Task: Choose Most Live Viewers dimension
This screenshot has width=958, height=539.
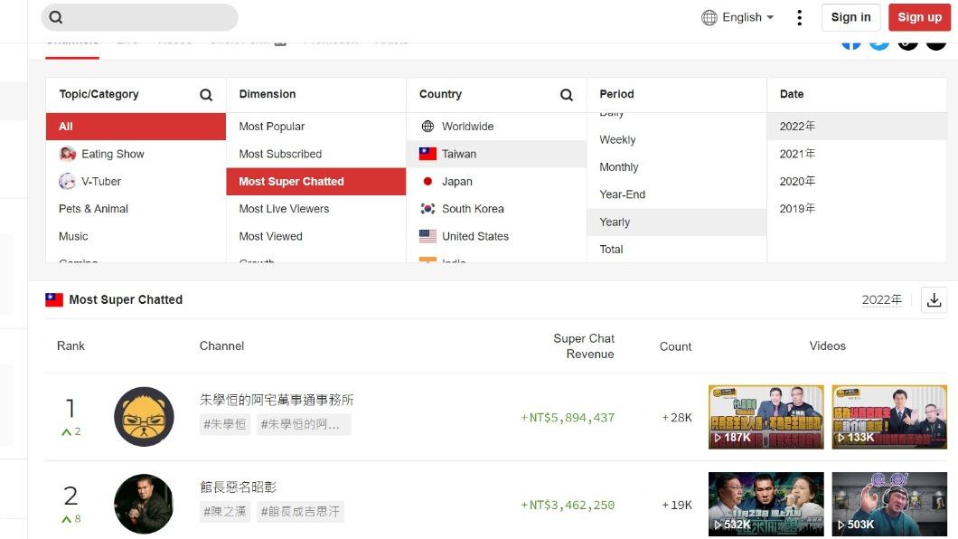Action: pos(316,209)
